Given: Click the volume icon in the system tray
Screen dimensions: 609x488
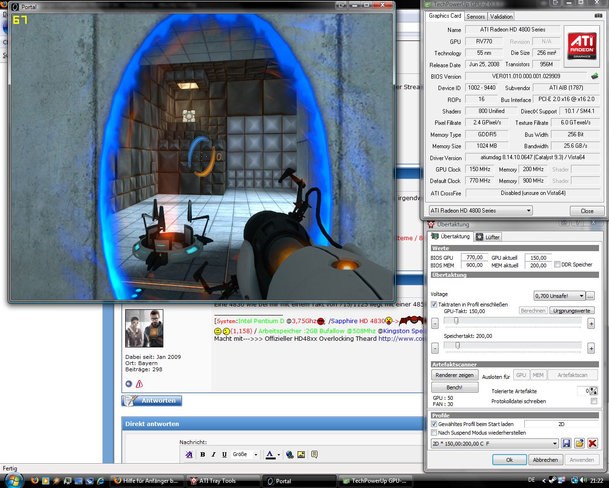Looking at the screenshot, I should click(x=584, y=480).
